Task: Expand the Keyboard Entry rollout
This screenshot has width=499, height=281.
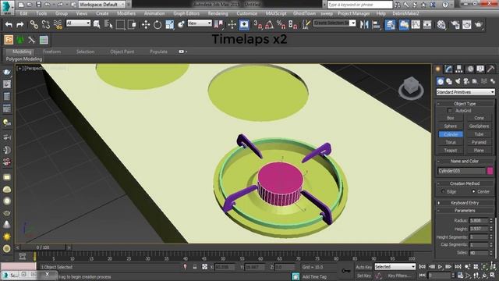Action: (465, 203)
